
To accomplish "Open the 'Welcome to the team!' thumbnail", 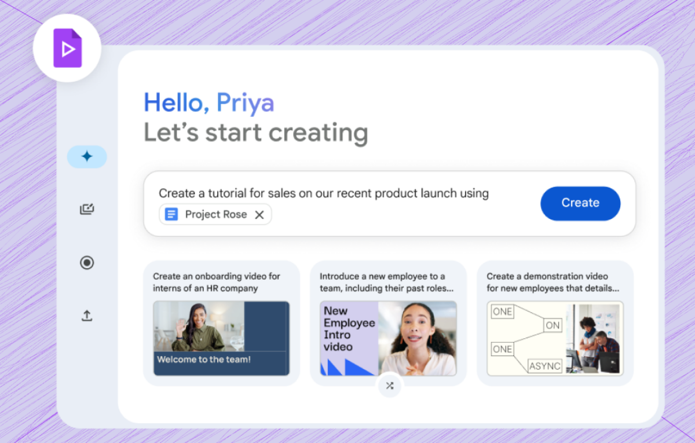I will pyautogui.click(x=221, y=338).
